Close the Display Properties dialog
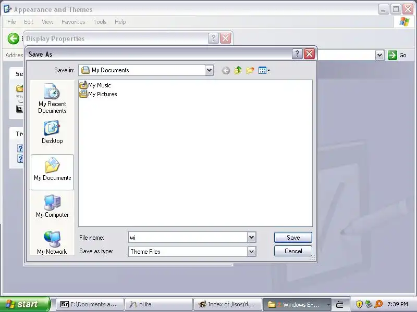Screen dimensions: 417x312 click(226, 38)
